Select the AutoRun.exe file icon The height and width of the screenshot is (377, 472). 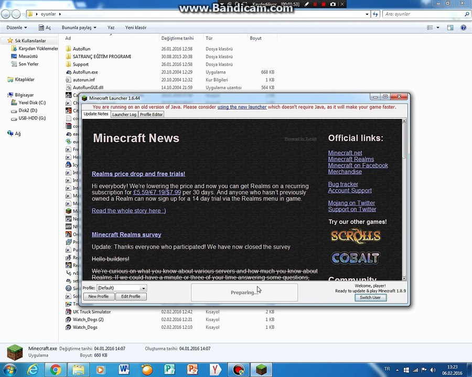tap(69, 72)
